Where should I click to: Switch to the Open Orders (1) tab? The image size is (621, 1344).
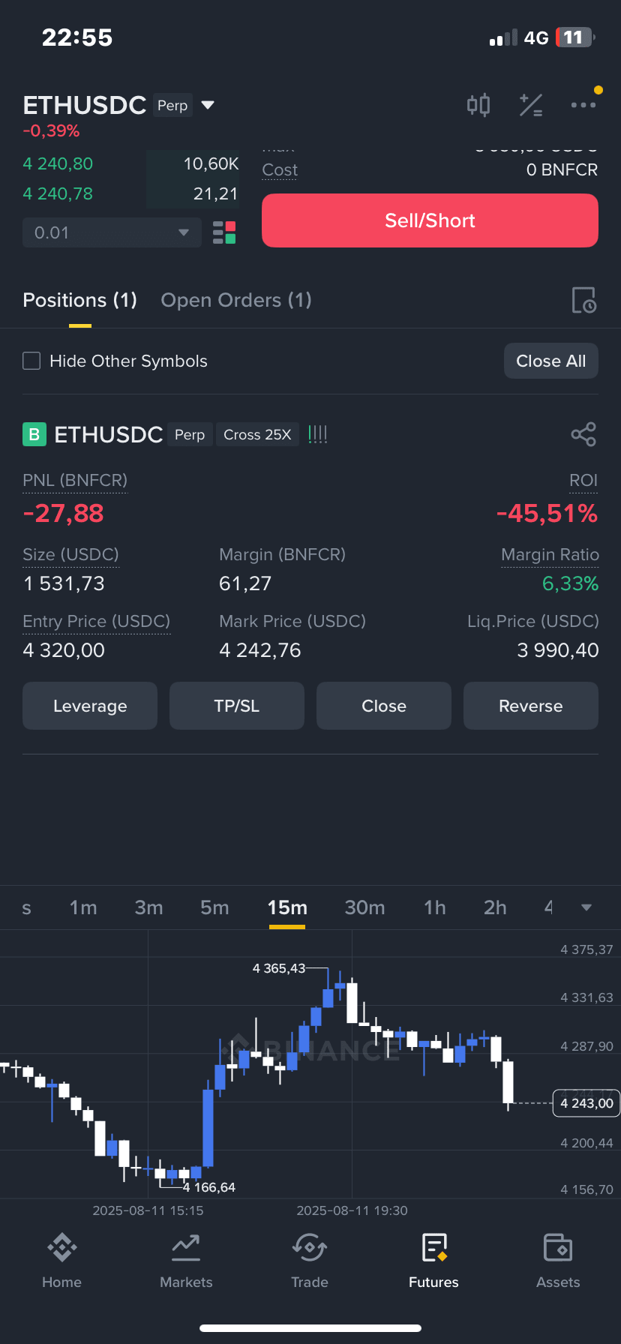pos(236,300)
